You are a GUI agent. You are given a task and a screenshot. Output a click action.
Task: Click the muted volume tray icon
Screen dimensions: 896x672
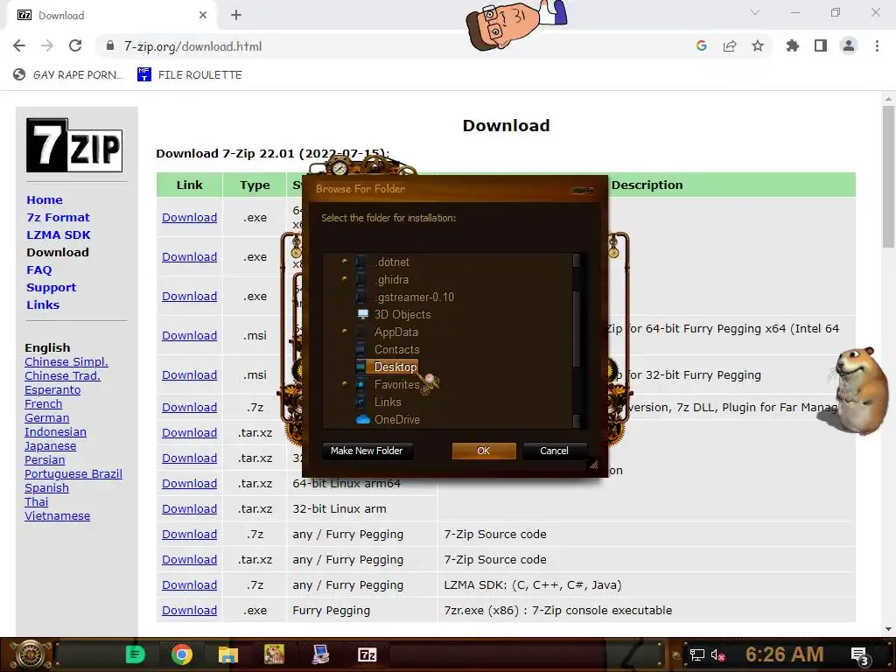click(717, 654)
